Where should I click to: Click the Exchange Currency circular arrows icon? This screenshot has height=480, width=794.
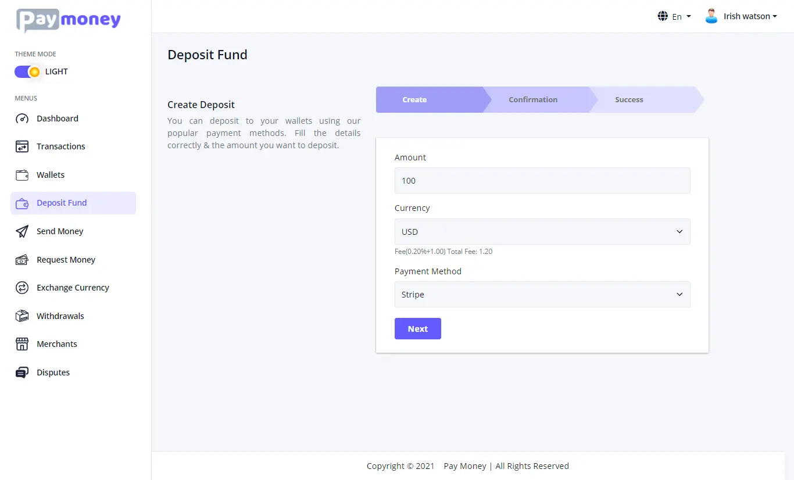(22, 288)
